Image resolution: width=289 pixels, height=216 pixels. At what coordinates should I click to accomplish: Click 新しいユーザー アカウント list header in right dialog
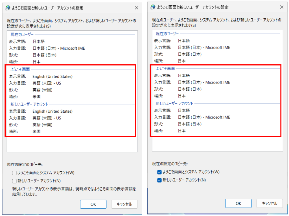click(x=174, y=103)
